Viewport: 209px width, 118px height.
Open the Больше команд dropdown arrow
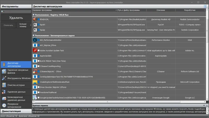31,25
